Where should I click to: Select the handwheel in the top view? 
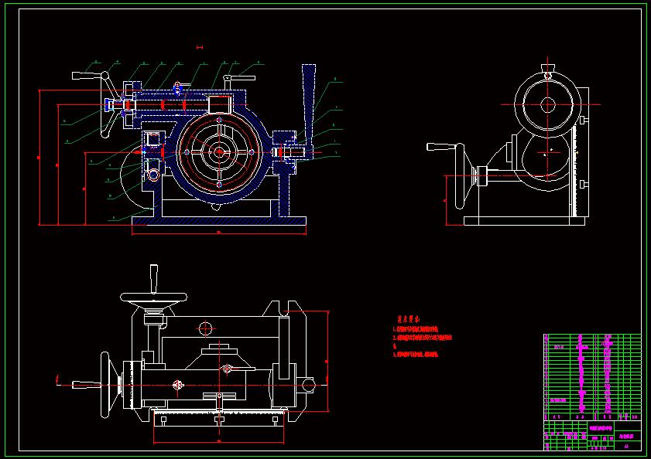(153, 297)
